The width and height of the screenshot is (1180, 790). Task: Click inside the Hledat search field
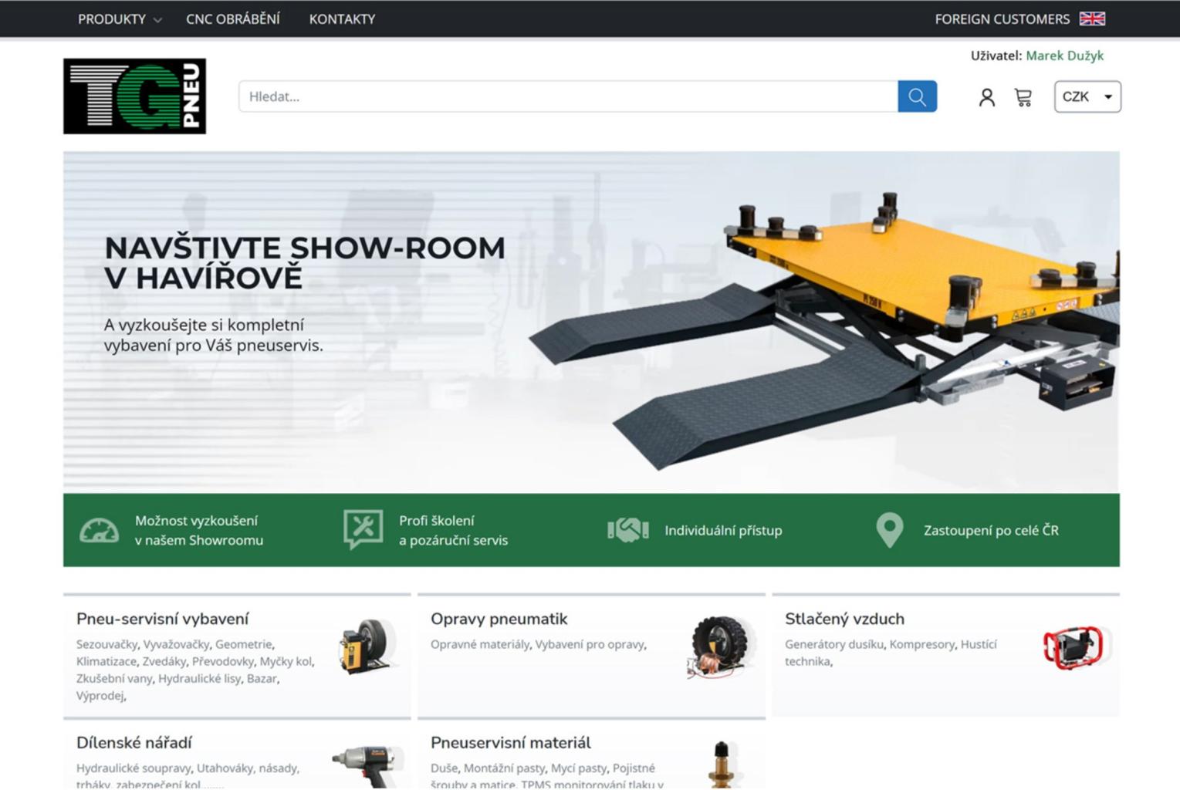click(x=568, y=96)
